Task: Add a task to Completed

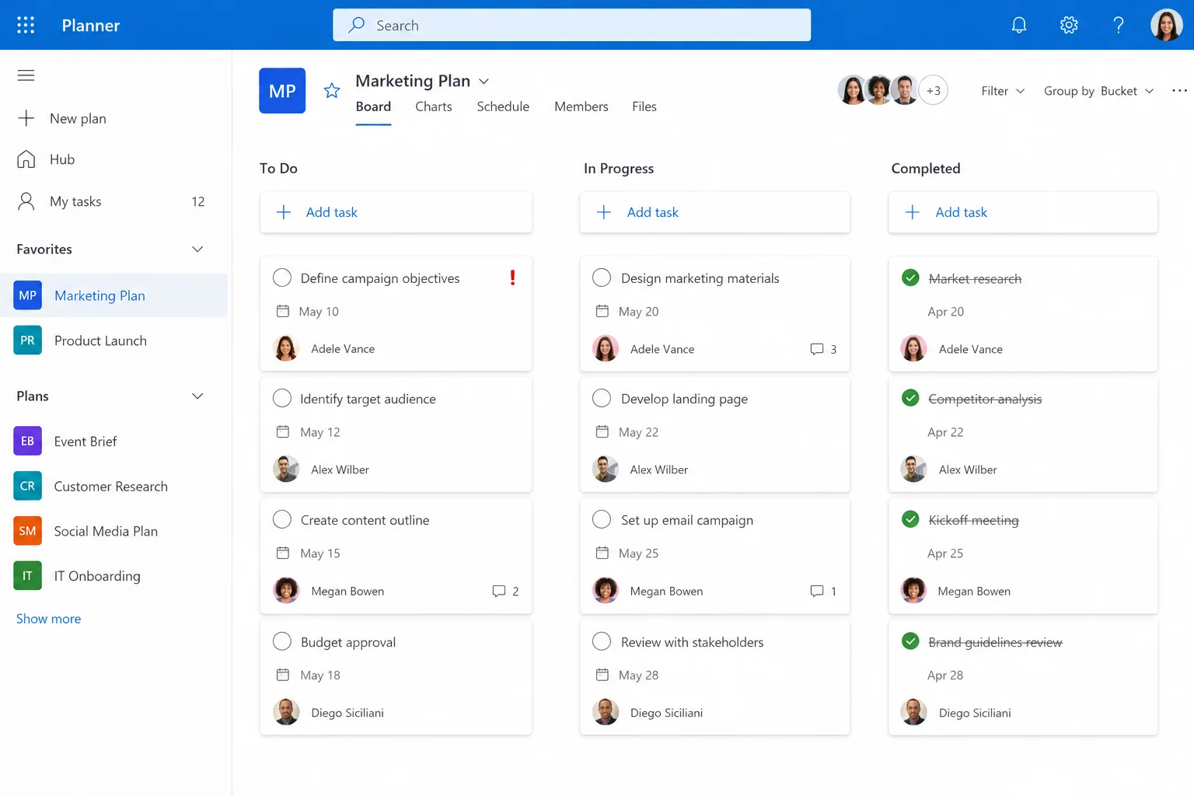Action: point(1023,212)
